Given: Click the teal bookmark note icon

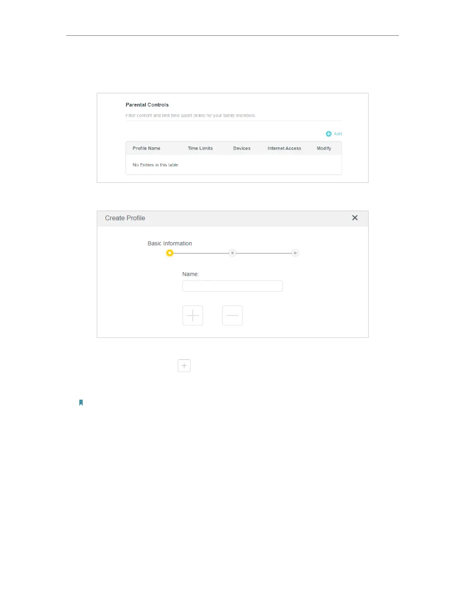Looking at the screenshot, I should (81, 403).
